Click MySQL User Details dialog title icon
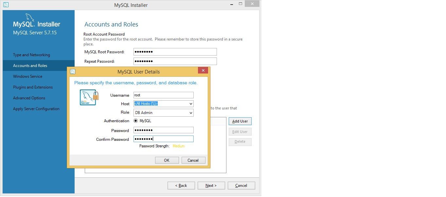Image resolution: width=446 pixels, height=197 pixels. pyautogui.click(x=73, y=72)
